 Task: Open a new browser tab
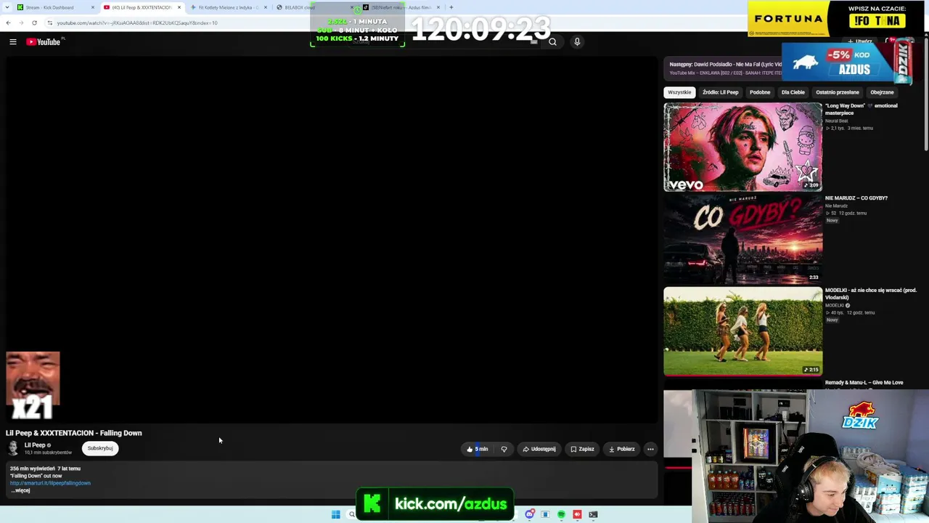point(451,7)
